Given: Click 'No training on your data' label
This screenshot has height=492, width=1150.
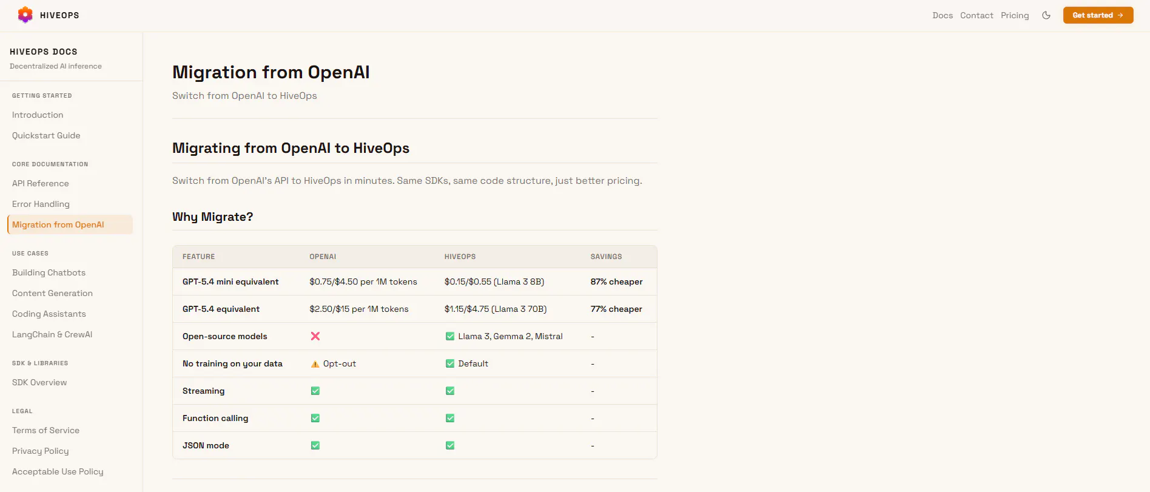Looking at the screenshot, I should 232,363.
